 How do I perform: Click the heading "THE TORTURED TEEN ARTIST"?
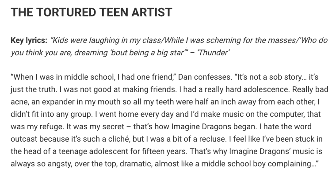coord(92,12)
